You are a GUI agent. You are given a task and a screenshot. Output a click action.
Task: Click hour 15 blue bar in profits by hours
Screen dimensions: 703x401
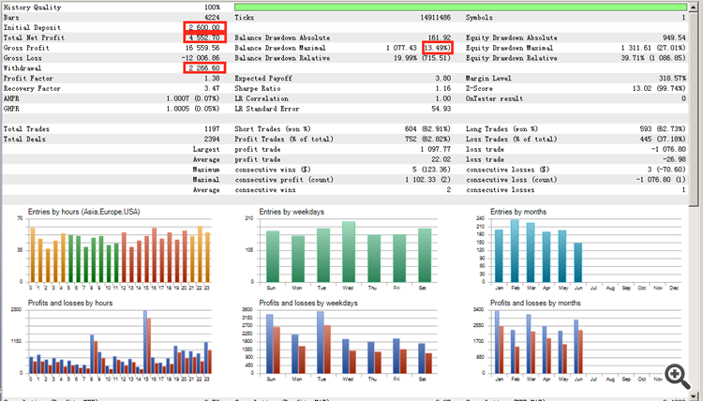point(144,342)
